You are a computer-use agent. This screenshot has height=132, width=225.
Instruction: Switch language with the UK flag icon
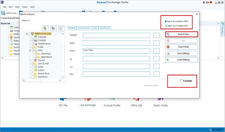click(204, 2)
